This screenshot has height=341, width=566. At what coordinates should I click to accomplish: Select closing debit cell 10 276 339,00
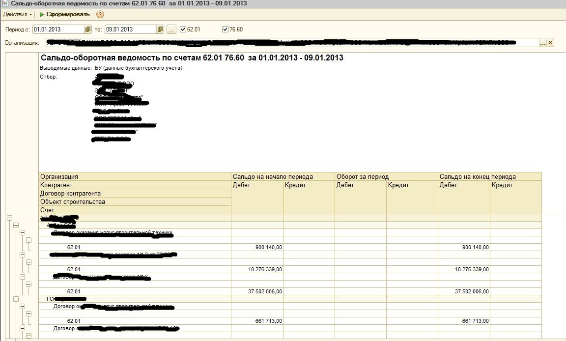pyautogui.click(x=464, y=269)
